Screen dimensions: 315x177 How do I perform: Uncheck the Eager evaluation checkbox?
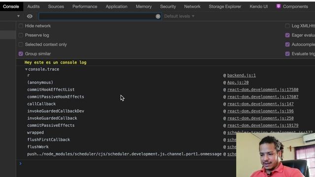(287, 35)
